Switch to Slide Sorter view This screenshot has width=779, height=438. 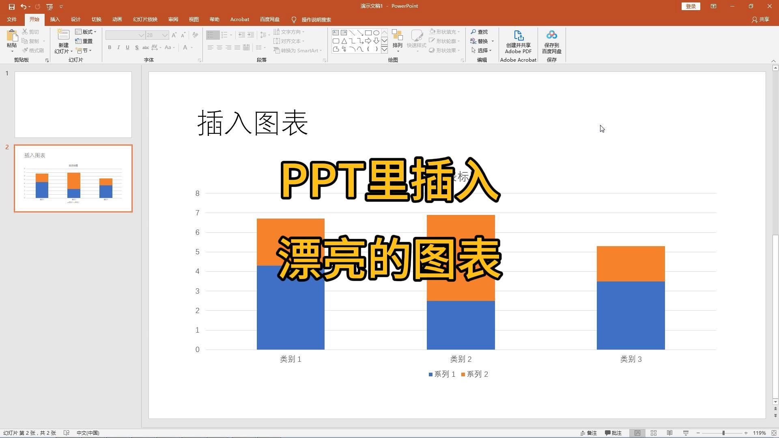(653, 433)
